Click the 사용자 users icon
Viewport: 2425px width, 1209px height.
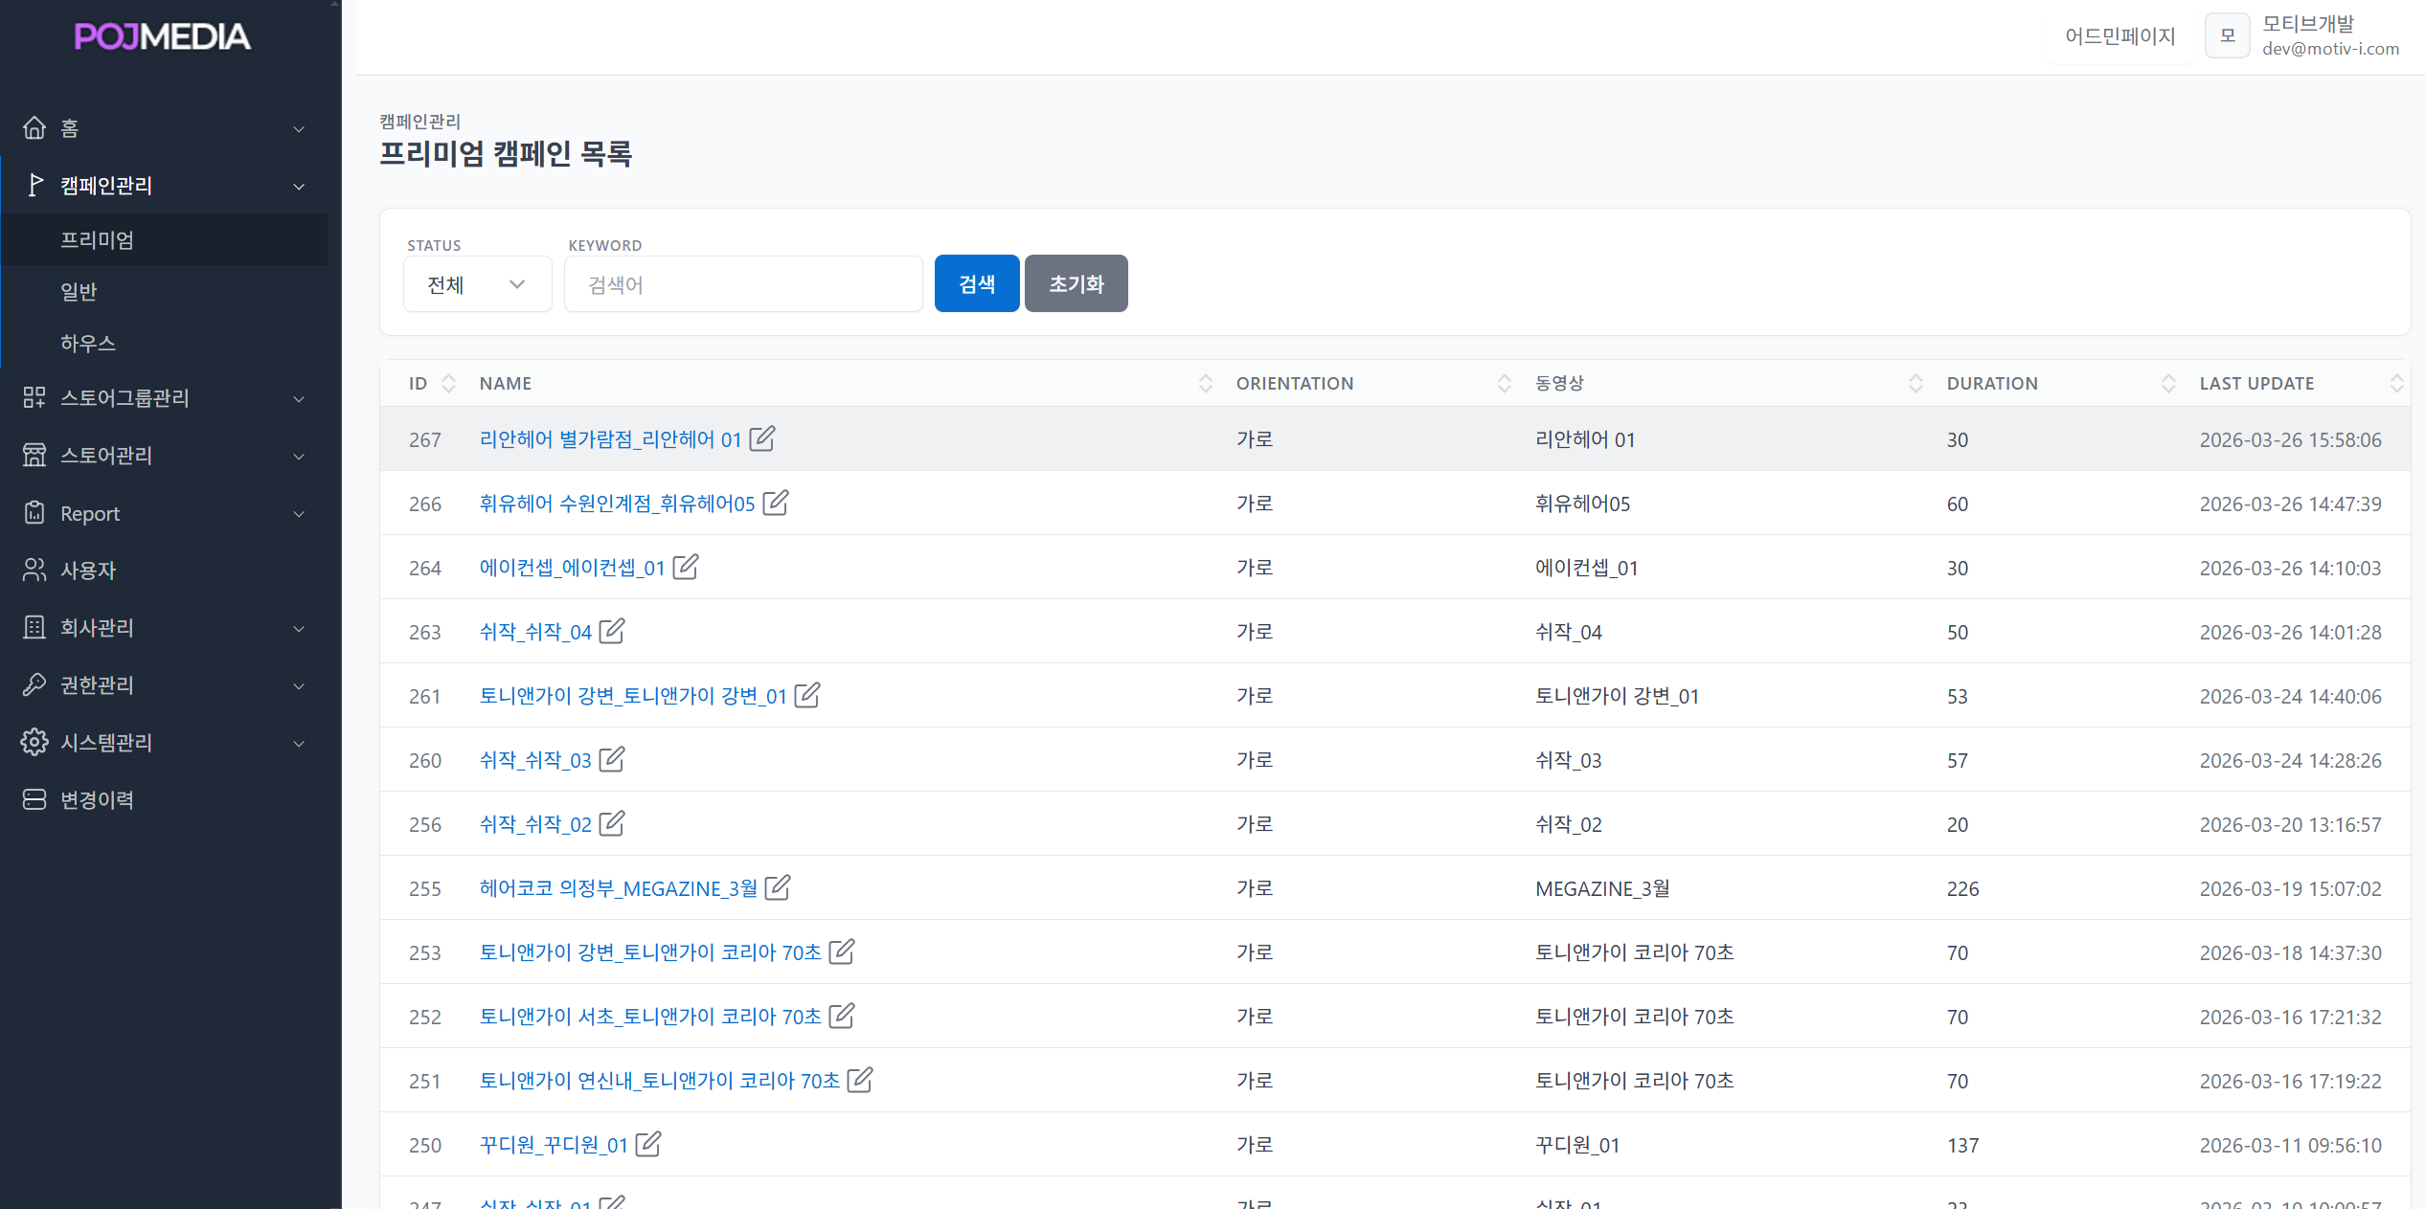click(x=34, y=570)
